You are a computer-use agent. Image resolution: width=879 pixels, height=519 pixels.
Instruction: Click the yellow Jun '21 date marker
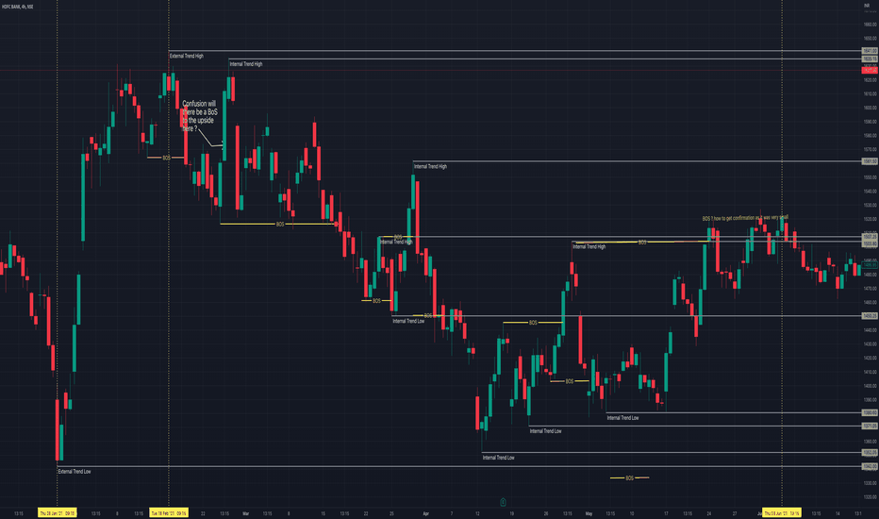click(x=782, y=512)
